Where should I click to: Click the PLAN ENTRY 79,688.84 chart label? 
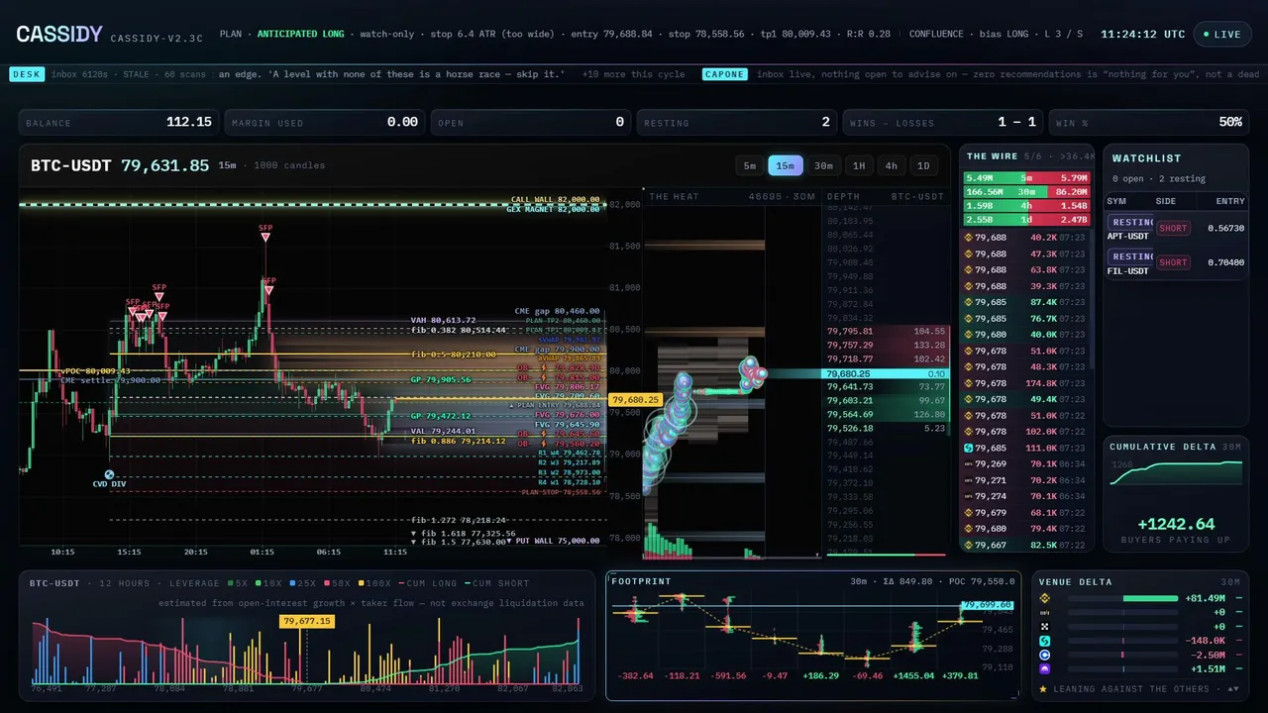coord(556,406)
